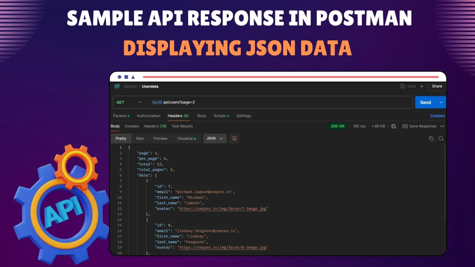Viewport: 475px width, 267px height.
Task: Click the "per_page" key on line 3
Action: tap(148, 159)
